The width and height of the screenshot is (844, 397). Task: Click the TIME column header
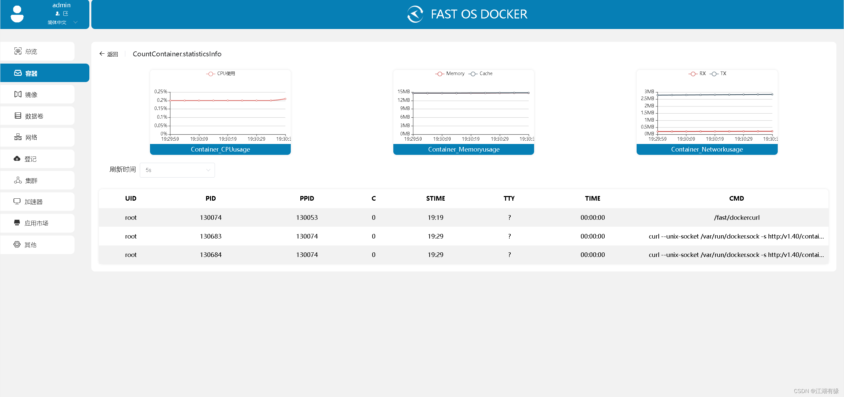pos(593,198)
